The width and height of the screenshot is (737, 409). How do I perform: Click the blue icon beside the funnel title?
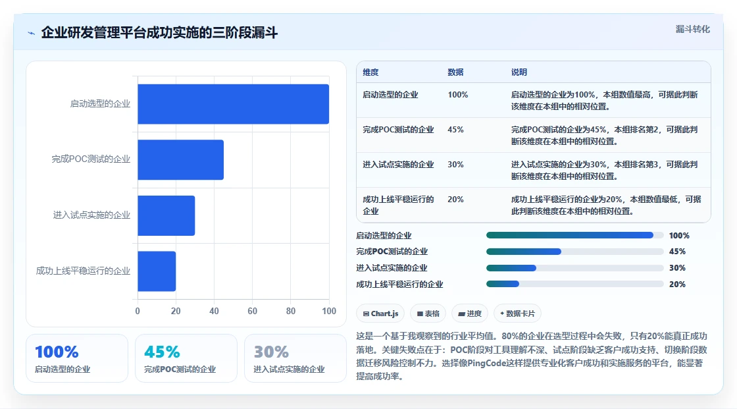(x=32, y=33)
